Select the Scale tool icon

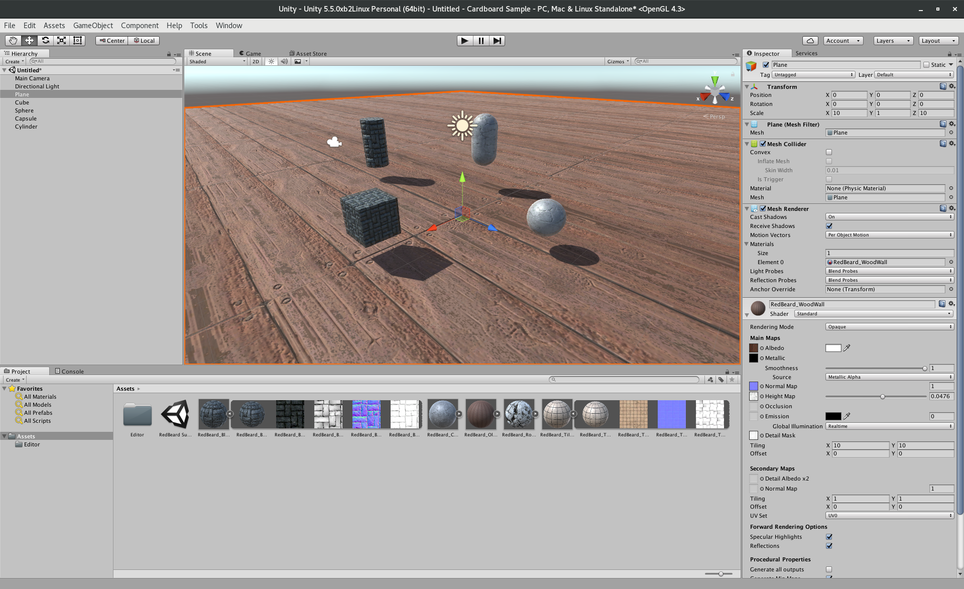pyautogui.click(x=61, y=41)
